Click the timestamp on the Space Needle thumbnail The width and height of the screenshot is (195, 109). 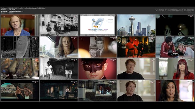pos(152,16)
